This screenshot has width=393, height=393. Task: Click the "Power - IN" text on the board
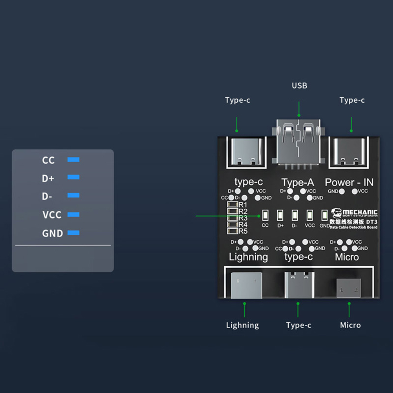pyautogui.click(x=349, y=182)
